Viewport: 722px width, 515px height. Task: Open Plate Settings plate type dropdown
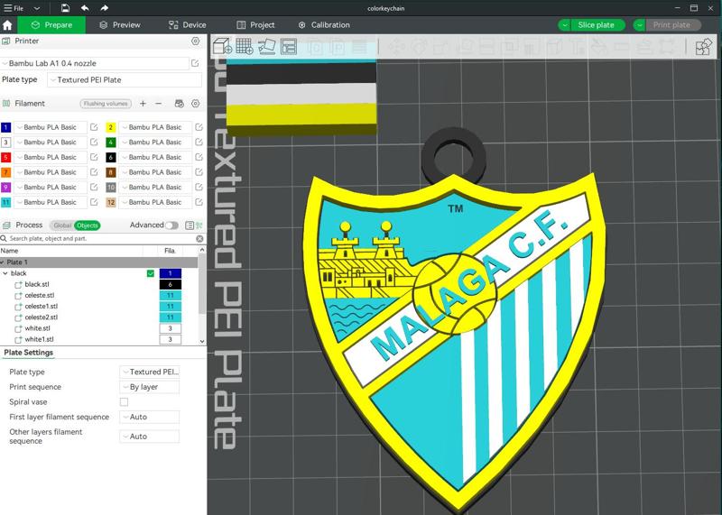tap(149, 372)
